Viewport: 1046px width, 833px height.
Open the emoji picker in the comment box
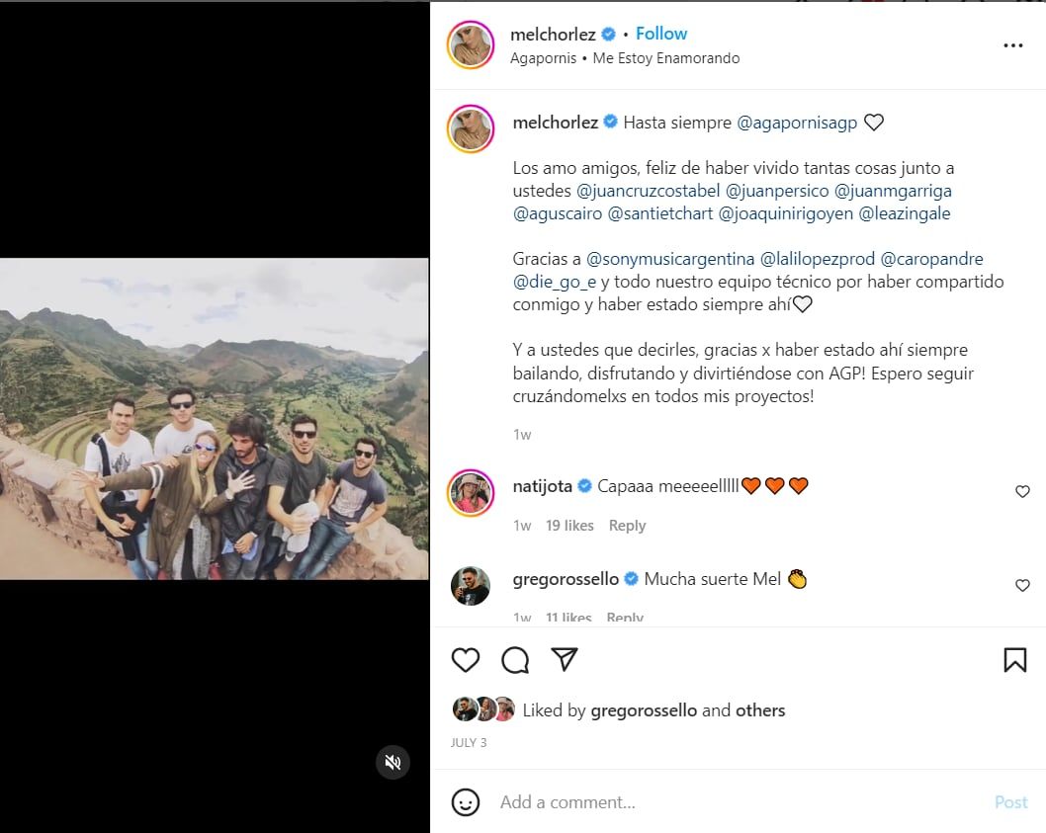[x=466, y=802]
